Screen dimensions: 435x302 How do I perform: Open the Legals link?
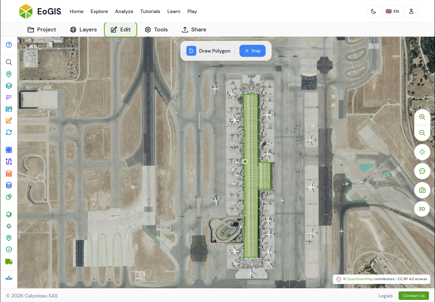tap(385, 296)
